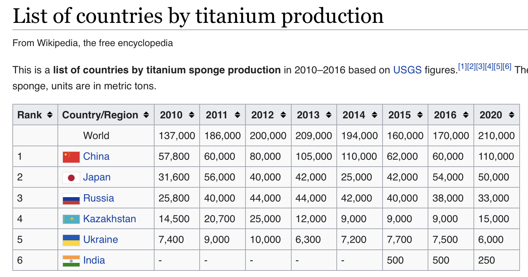
Task: Click the Kazakhstan flag icon
Action: pyautogui.click(x=71, y=219)
